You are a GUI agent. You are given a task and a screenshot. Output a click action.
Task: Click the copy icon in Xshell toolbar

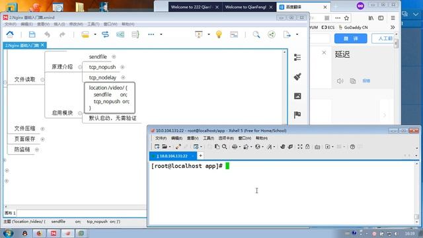tap(217, 147)
